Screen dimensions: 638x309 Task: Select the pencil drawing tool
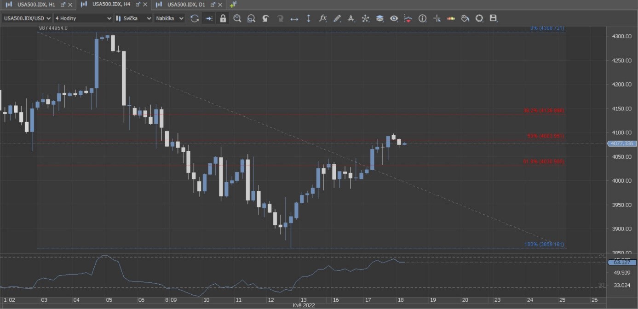337,18
